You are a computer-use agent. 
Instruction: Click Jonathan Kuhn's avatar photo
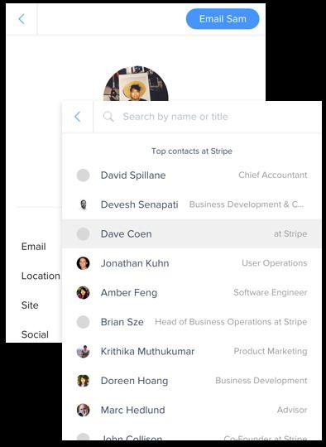pyautogui.click(x=84, y=263)
